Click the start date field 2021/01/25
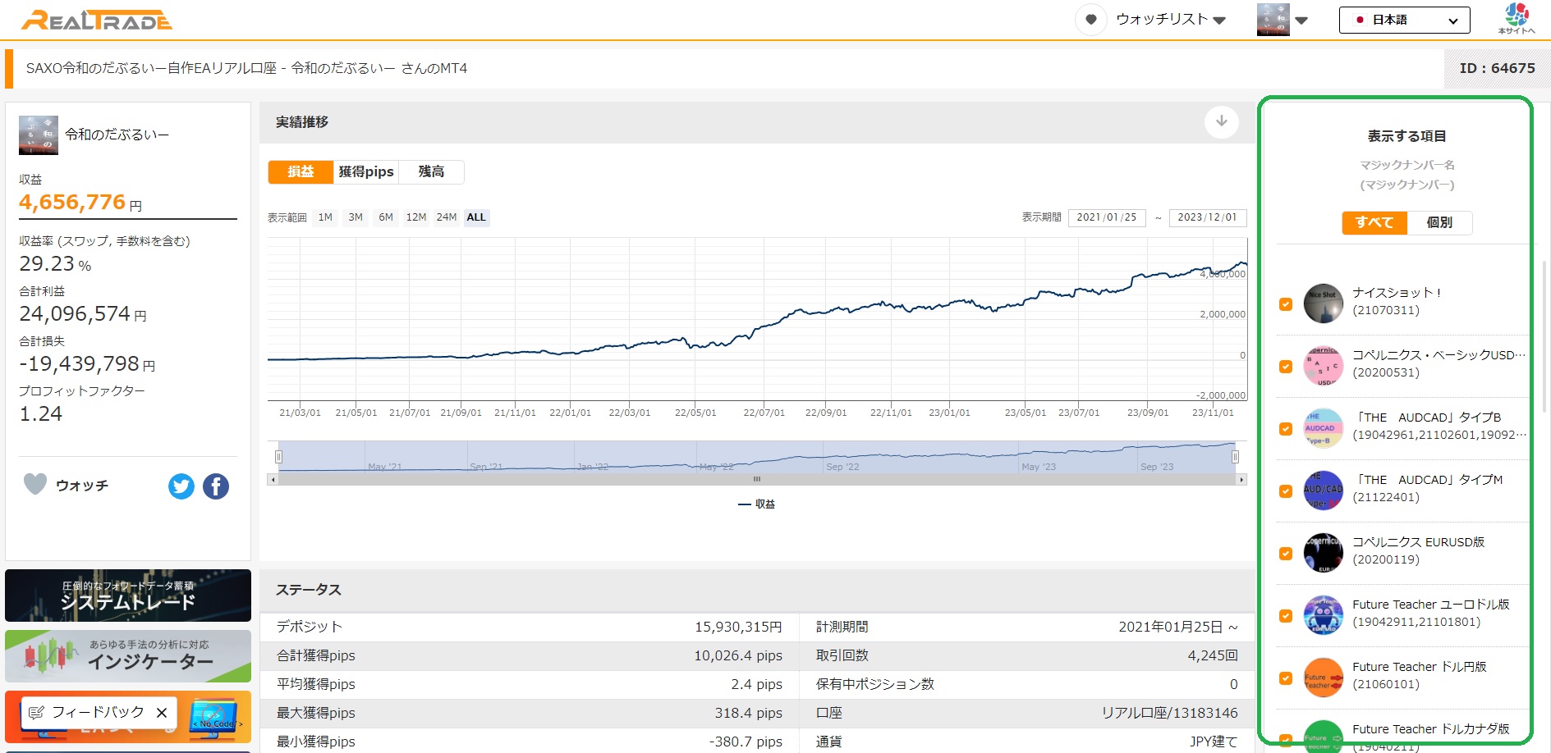Image resolution: width=1551 pixels, height=753 pixels. pyautogui.click(x=1106, y=217)
